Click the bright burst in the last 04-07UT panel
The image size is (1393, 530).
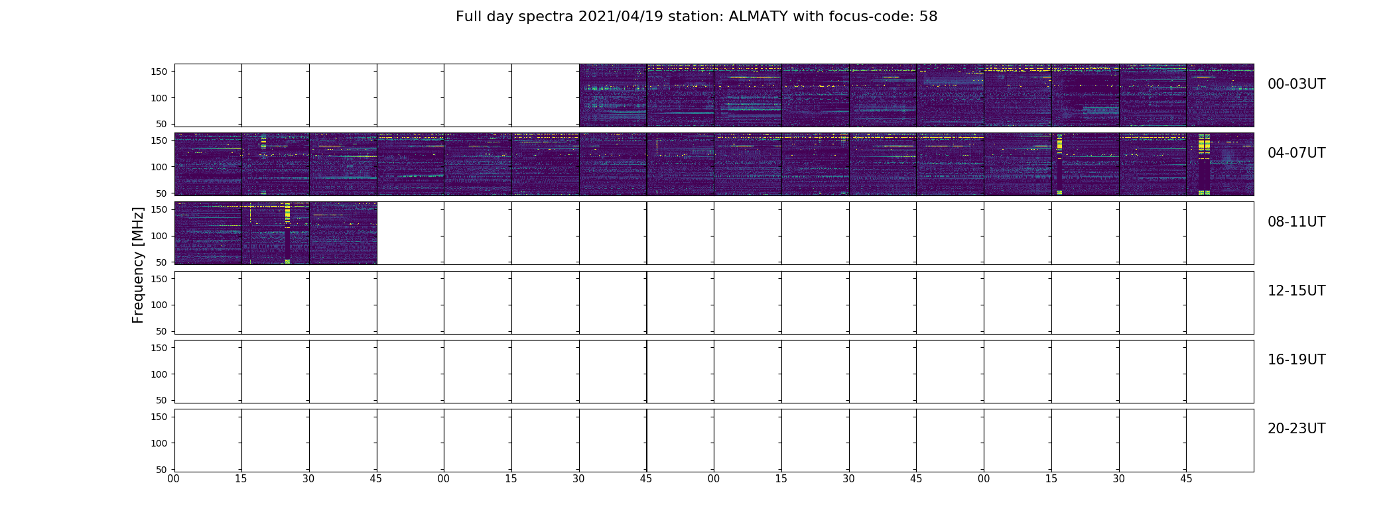coord(1205,164)
